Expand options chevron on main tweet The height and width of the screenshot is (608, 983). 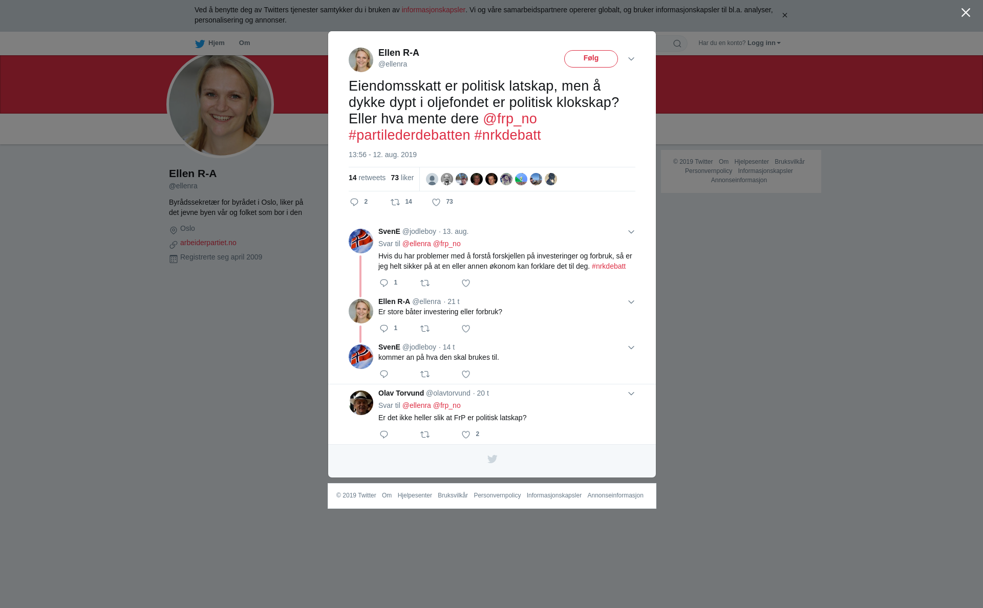pos(631,59)
